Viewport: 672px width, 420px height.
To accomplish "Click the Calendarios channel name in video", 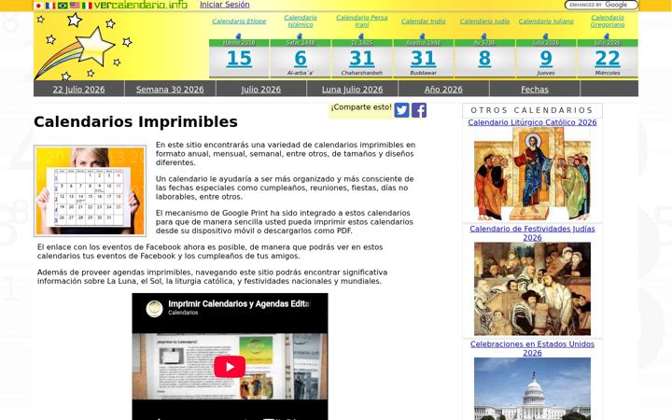I will click(x=183, y=313).
